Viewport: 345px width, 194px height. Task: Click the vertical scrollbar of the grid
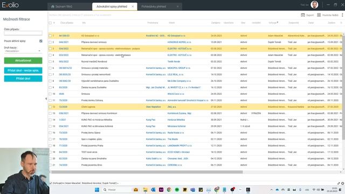pos(343,88)
